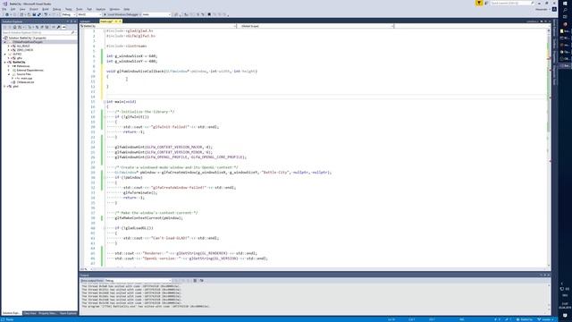This screenshot has height=322, width=572.
Task: Collapse the CMakePredefinedTargets folder
Action: point(5,42)
